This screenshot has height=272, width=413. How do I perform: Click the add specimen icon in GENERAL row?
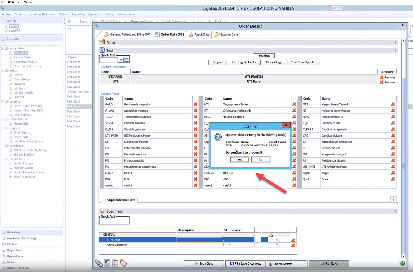271,235
